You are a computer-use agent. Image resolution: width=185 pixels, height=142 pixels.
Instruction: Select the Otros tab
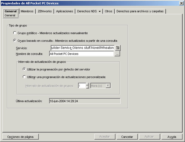click(109, 11)
